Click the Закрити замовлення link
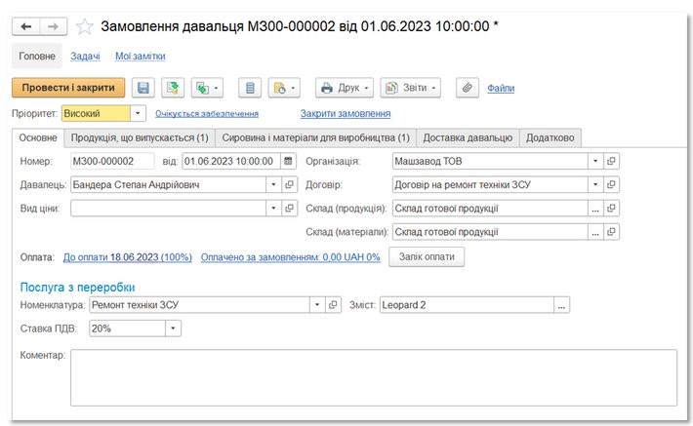Viewport: 693px width, 426px height. tap(338, 114)
